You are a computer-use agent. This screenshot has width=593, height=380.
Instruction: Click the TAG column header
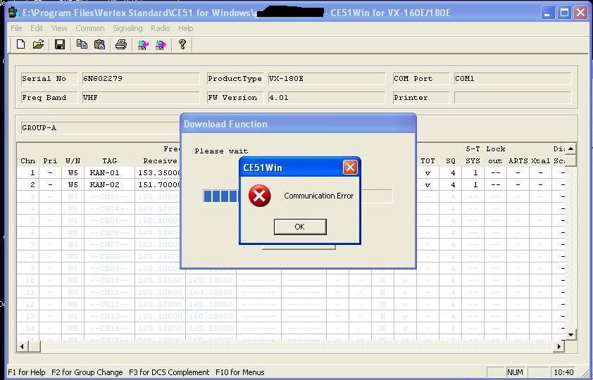coord(110,161)
